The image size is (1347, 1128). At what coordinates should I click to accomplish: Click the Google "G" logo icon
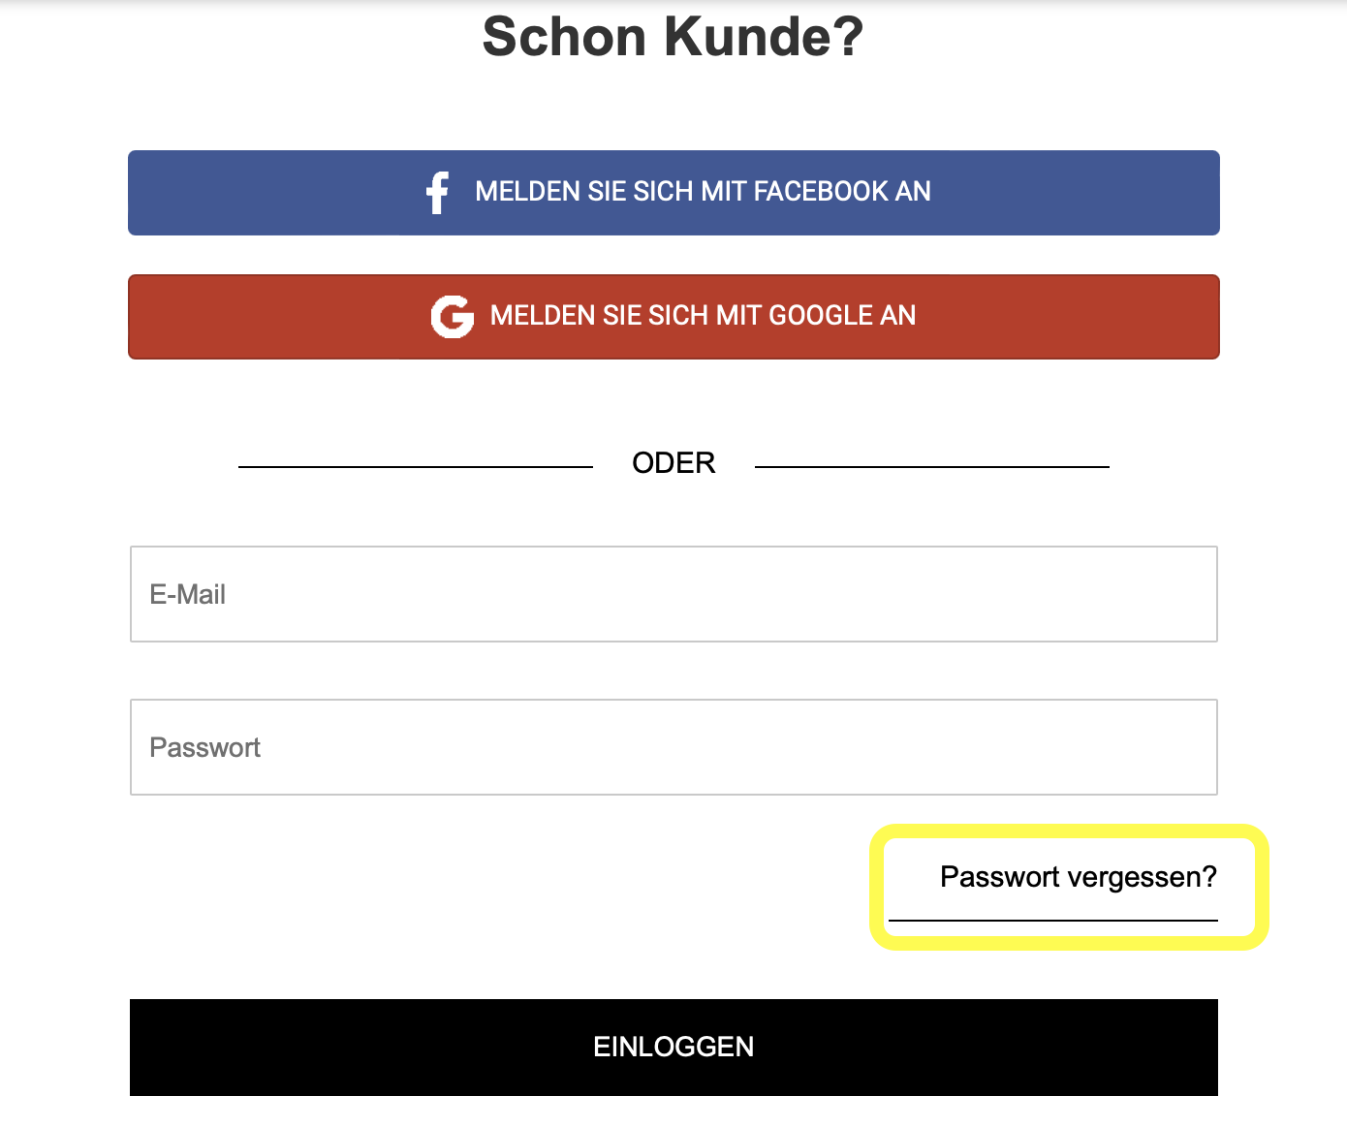453,316
